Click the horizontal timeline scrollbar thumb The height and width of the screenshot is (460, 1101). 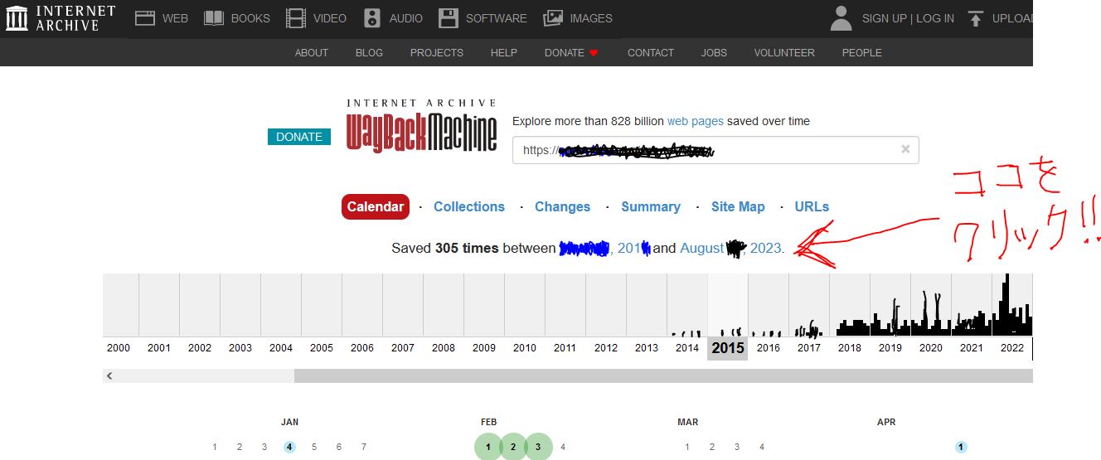tap(663, 376)
